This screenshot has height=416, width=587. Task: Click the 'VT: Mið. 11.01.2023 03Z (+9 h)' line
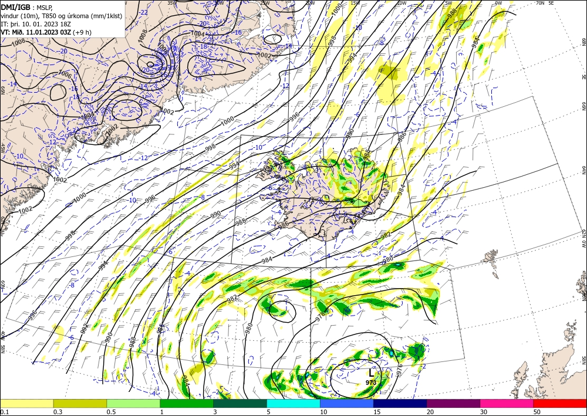tap(46, 32)
